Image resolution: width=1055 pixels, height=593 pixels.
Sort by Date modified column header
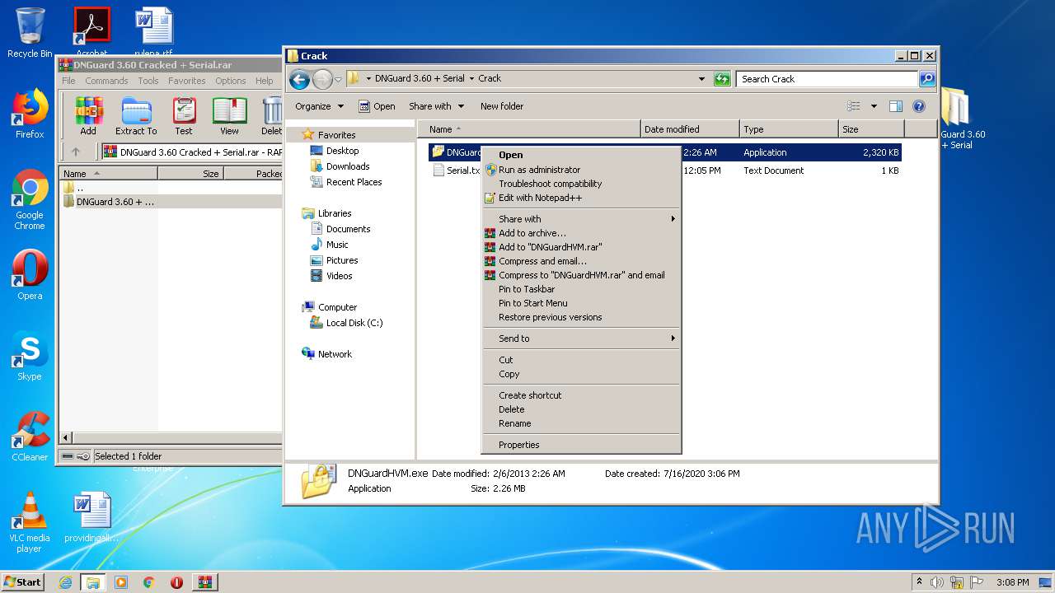[x=690, y=129]
